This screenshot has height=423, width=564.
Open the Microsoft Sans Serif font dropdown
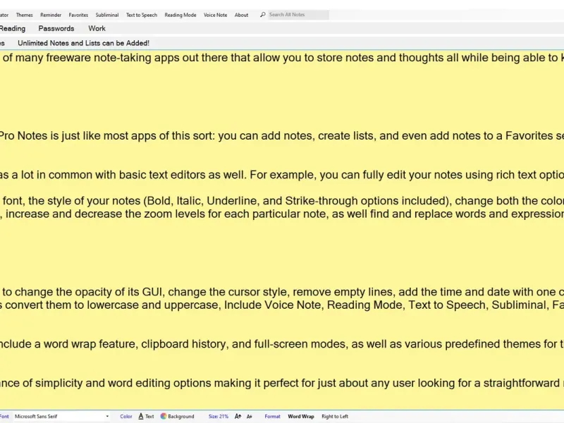pyautogui.click(x=61, y=416)
